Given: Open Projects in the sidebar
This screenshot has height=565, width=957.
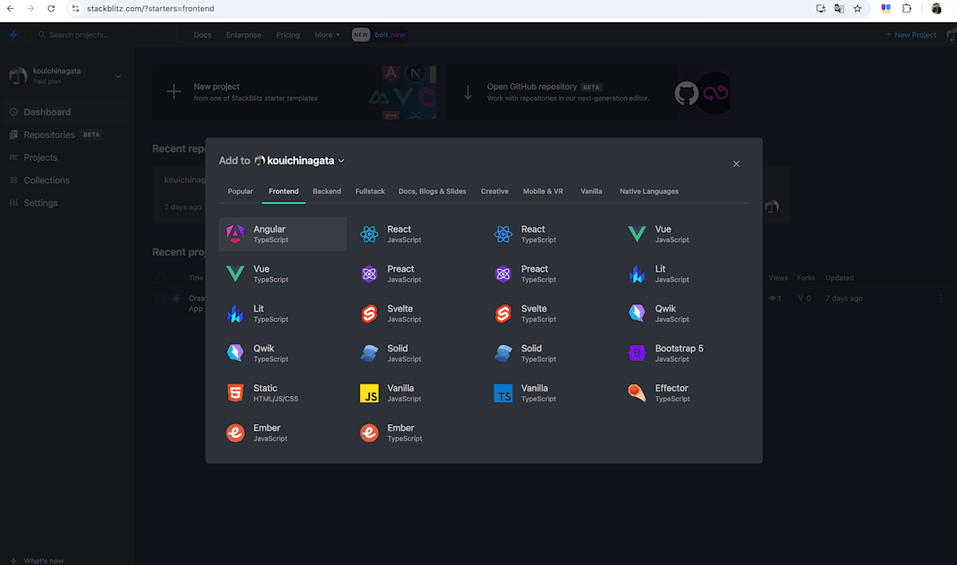Looking at the screenshot, I should point(65,158).
